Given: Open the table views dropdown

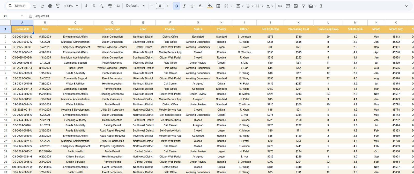Looking at the screenshot, I should tap(312, 6).
